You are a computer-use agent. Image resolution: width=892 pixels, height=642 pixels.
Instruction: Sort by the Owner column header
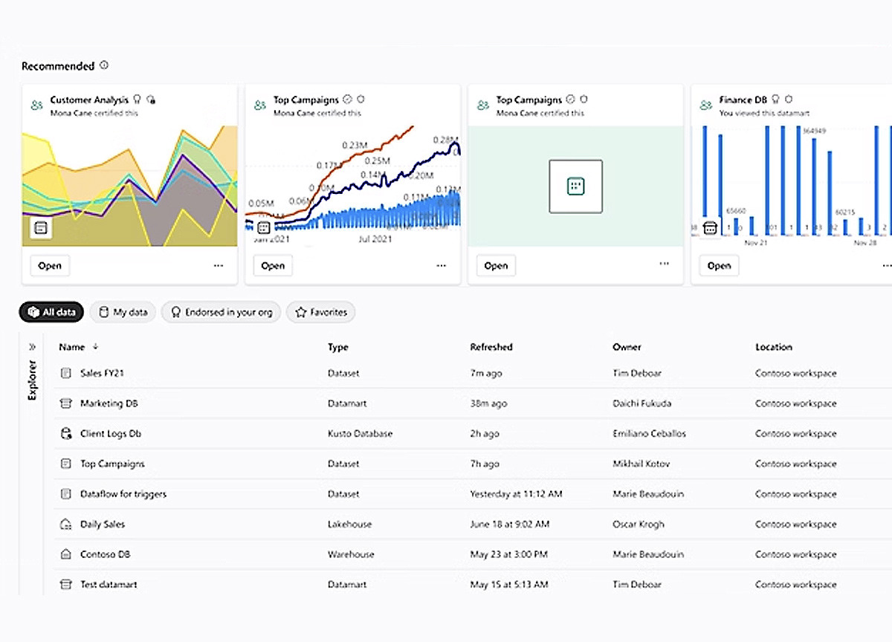(x=627, y=347)
